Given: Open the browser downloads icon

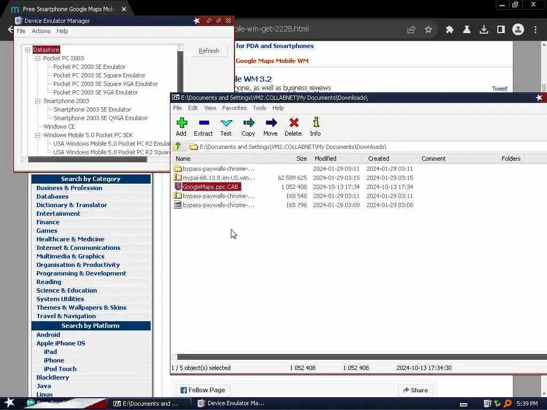Looking at the screenshot, I should pos(484,30).
